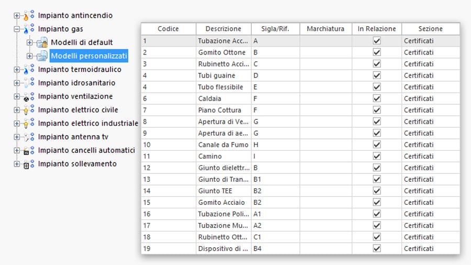
Task: Click the Marchiatura cell for Piano Cottura
Action: [x=326, y=110]
